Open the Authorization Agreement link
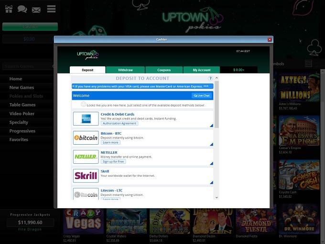 119,124
